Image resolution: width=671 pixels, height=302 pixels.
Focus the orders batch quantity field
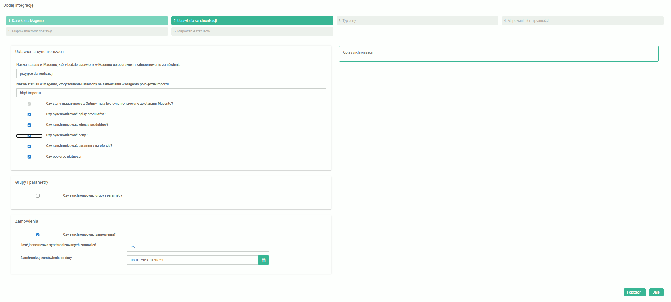coord(198,247)
